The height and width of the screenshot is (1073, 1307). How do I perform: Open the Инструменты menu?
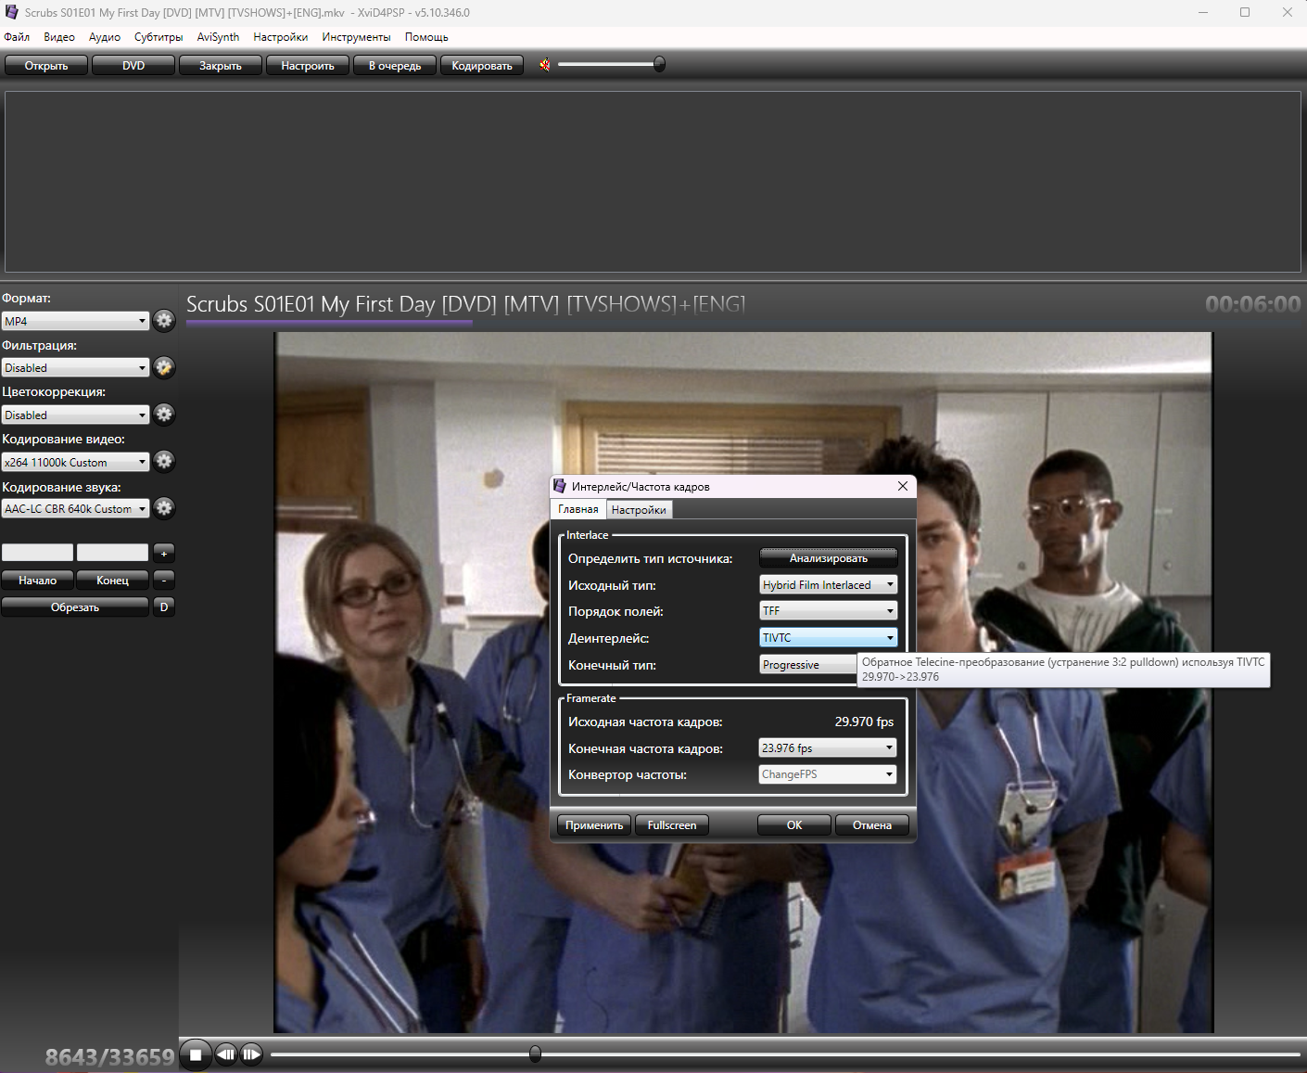tap(357, 37)
